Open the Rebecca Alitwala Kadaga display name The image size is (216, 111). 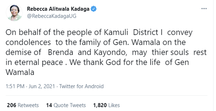point(58,9)
